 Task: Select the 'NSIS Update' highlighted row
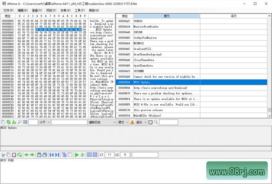pyautogui.click(x=192, y=82)
